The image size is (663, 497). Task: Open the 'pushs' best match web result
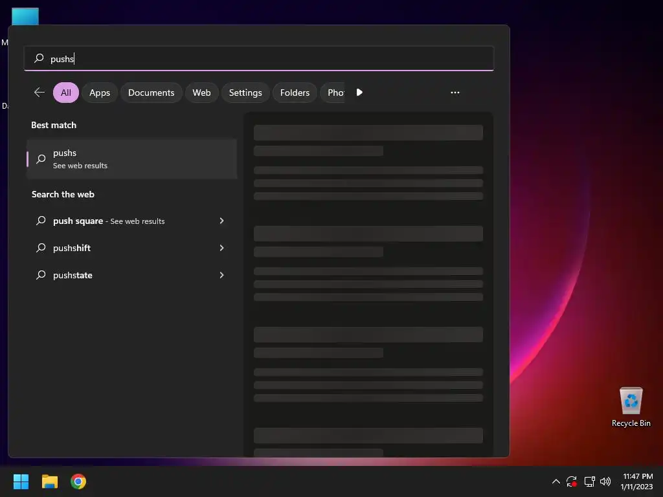131,159
